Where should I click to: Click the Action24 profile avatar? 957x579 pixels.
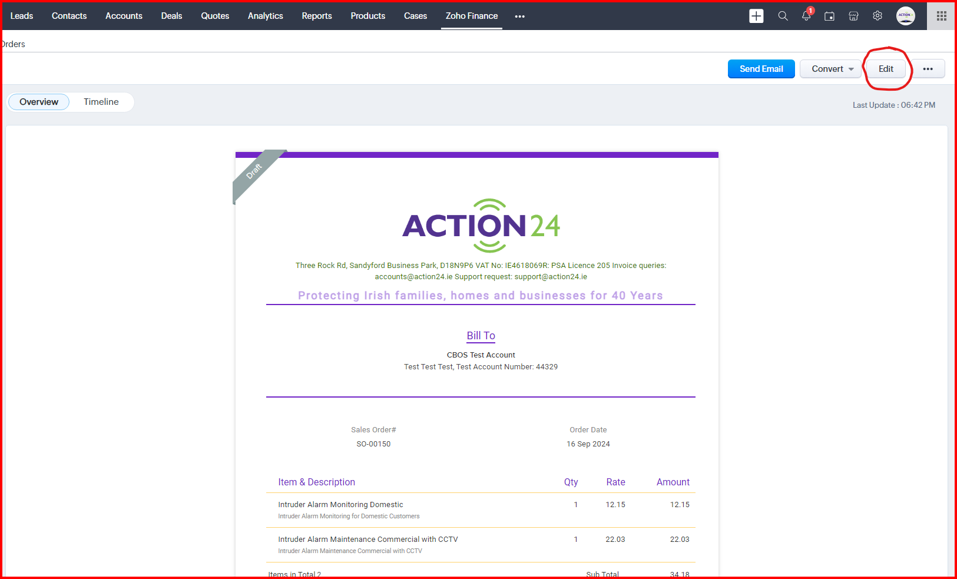tap(905, 16)
